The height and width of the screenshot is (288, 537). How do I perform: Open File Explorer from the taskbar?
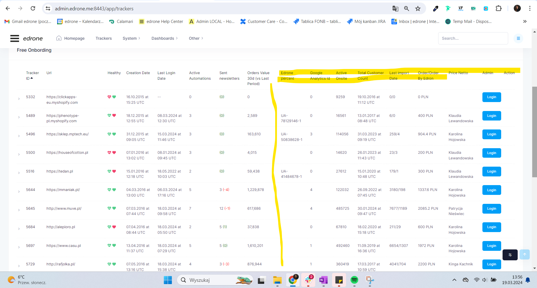(277, 280)
